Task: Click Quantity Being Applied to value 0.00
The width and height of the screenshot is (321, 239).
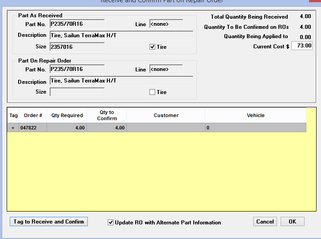Action: pyautogui.click(x=305, y=37)
